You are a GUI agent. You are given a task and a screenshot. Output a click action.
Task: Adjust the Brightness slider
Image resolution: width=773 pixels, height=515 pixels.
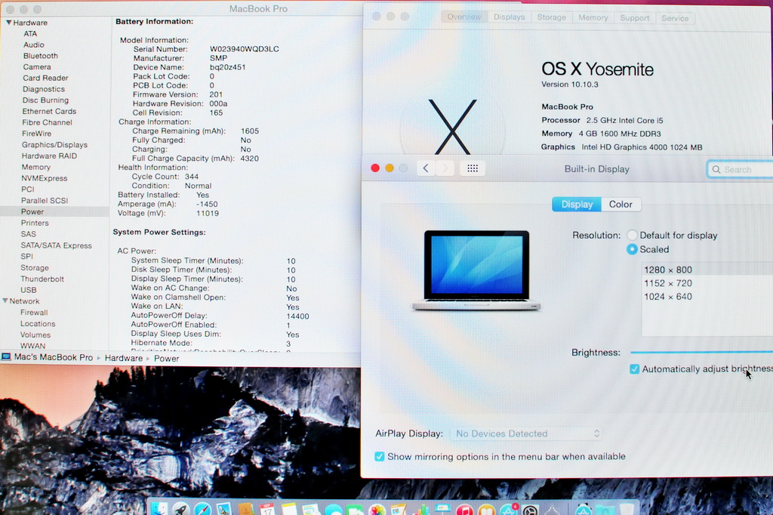(x=701, y=352)
